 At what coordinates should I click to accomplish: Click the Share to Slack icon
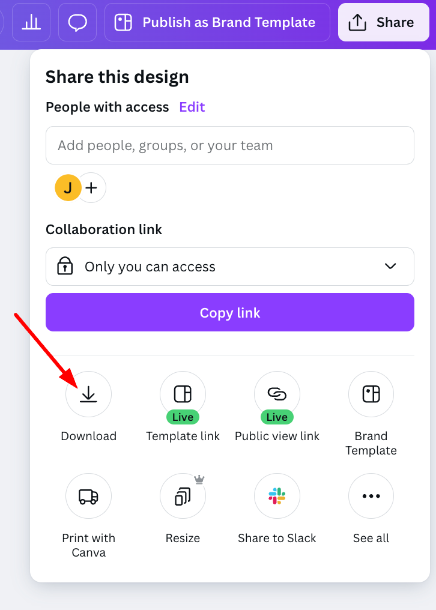coord(277,496)
